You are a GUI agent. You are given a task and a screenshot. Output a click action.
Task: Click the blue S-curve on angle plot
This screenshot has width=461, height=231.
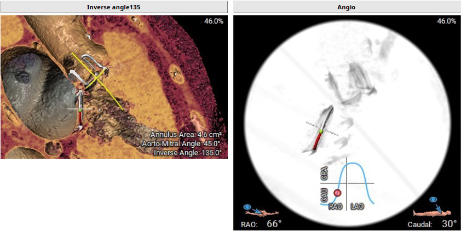(x=347, y=184)
